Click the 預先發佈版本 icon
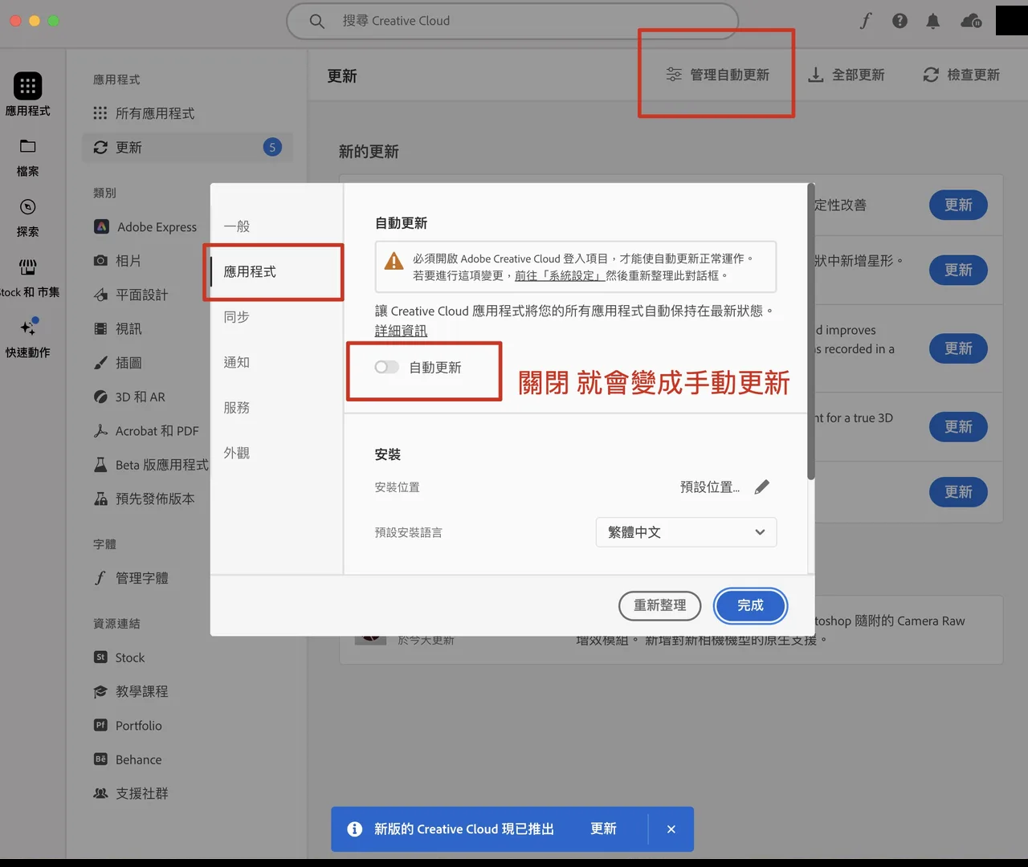Screen dimensions: 1028x867 pyautogui.click(x=100, y=499)
